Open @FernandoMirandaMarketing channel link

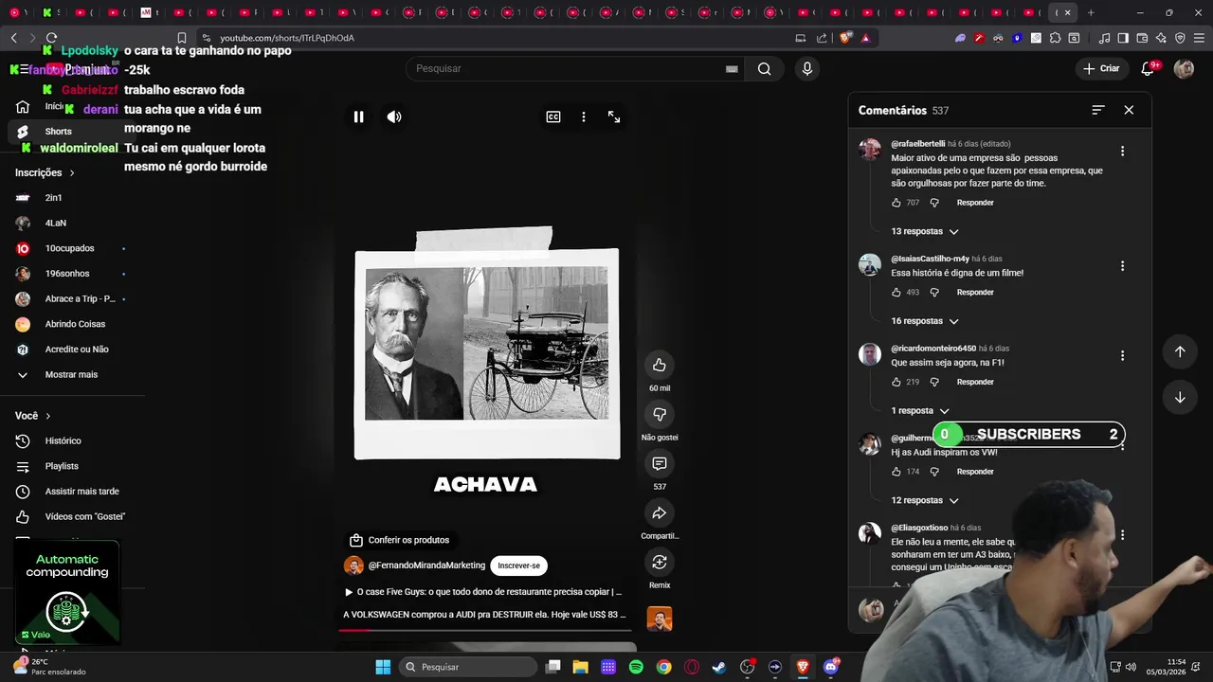426,565
